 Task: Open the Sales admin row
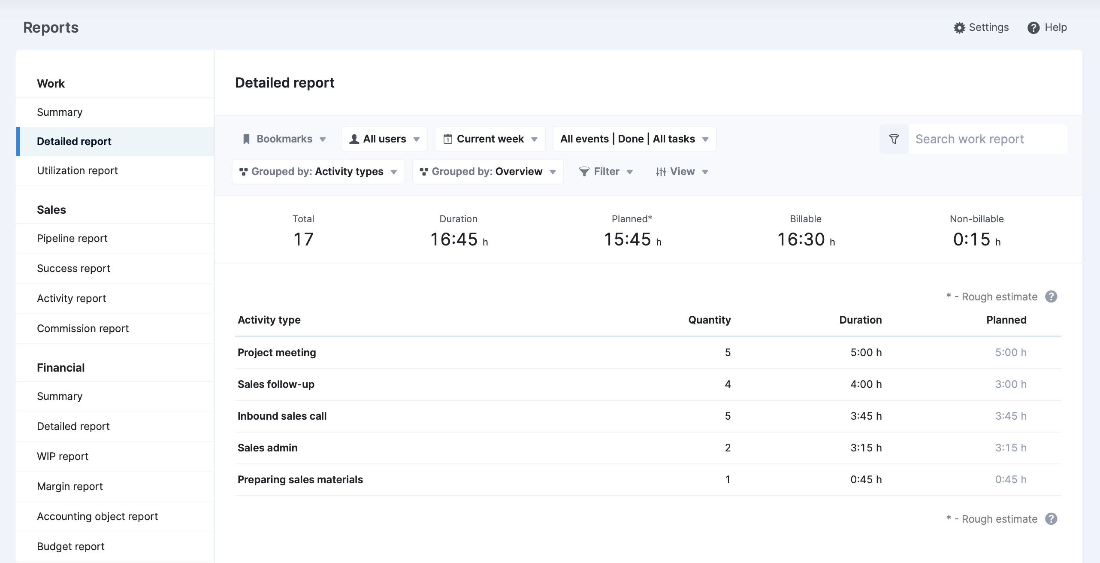click(x=648, y=448)
